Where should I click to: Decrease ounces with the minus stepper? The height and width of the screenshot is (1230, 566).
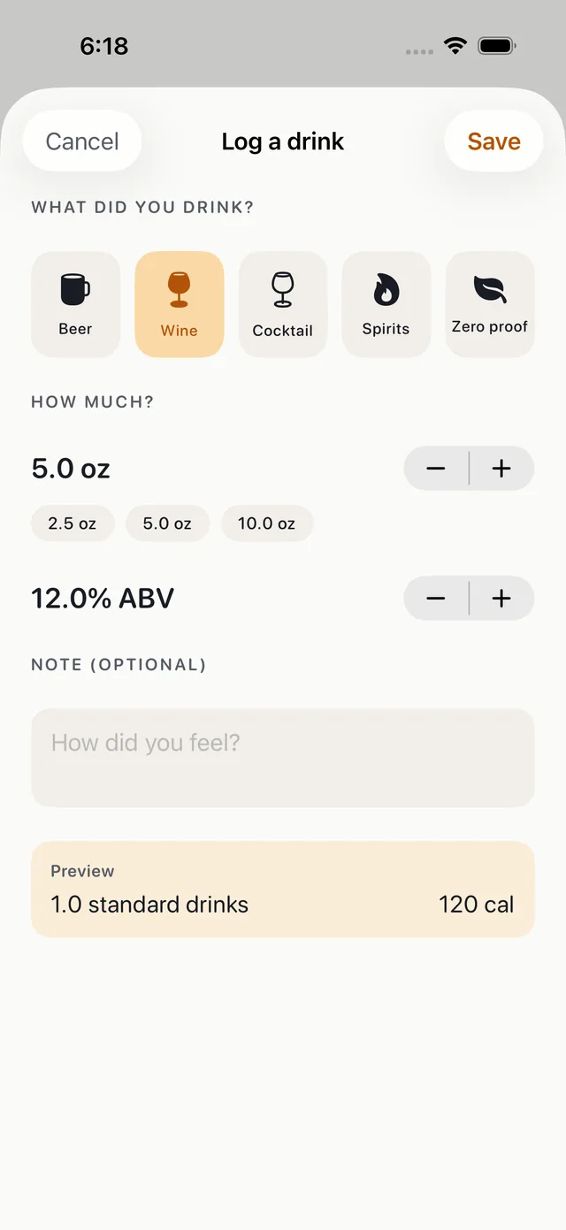coord(436,468)
